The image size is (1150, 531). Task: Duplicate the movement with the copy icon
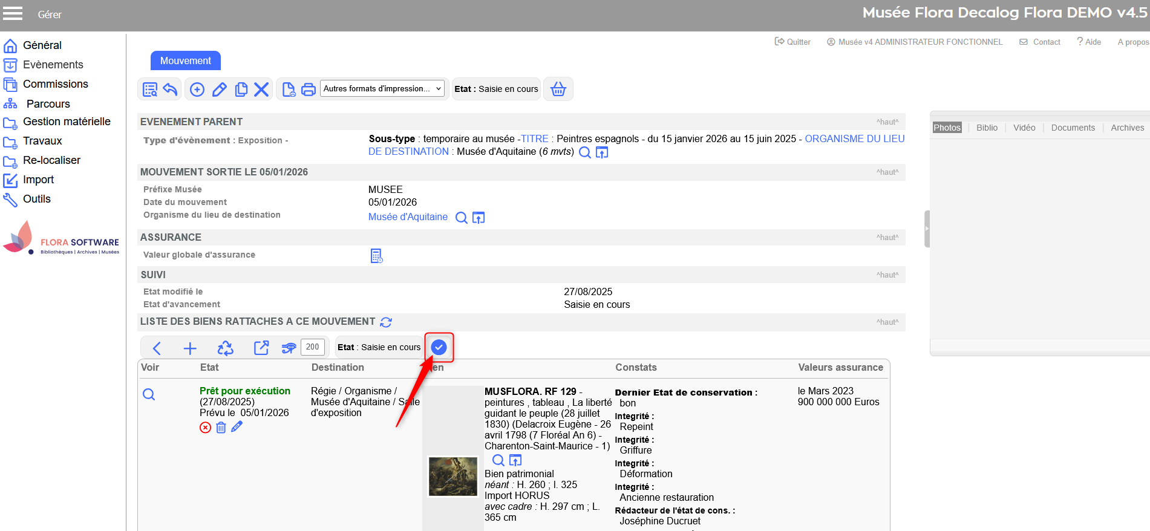click(241, 90)
